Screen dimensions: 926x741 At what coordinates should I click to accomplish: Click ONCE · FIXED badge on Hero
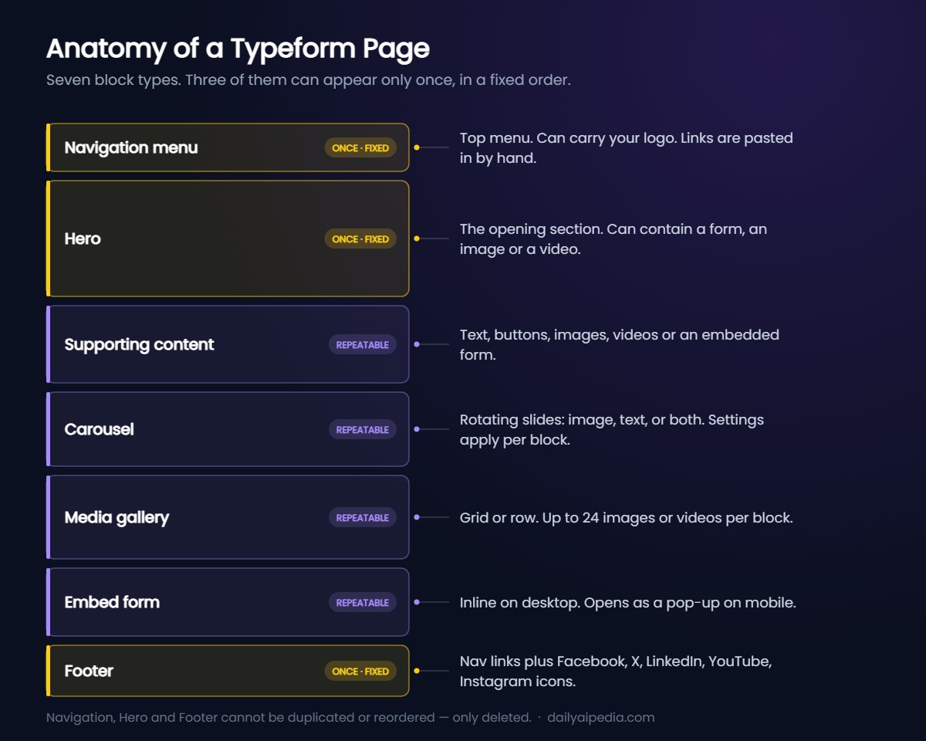click(x=360, y=239)
